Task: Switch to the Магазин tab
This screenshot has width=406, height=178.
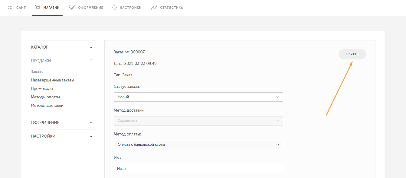Action: coord(47,8)
